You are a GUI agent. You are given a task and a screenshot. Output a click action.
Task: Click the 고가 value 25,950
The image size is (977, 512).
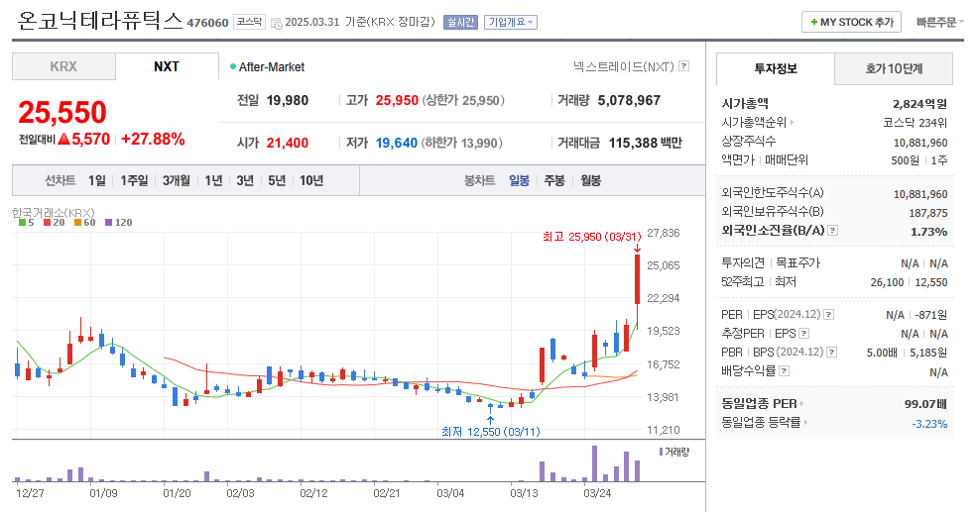coord(397,100)
